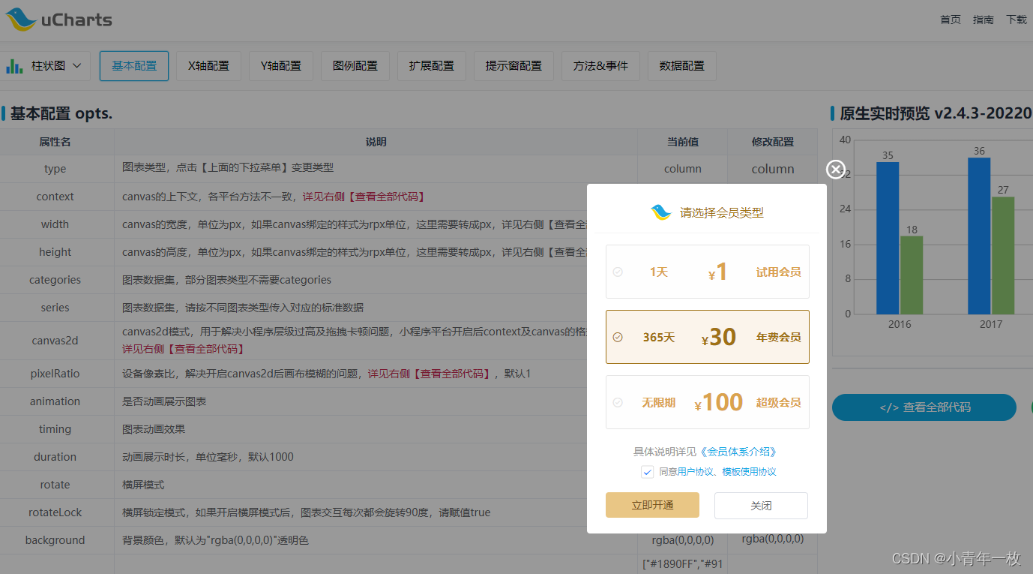Open 指南 in top navigation
This screenshot has width=1033, height=574.
pos(984,20)
